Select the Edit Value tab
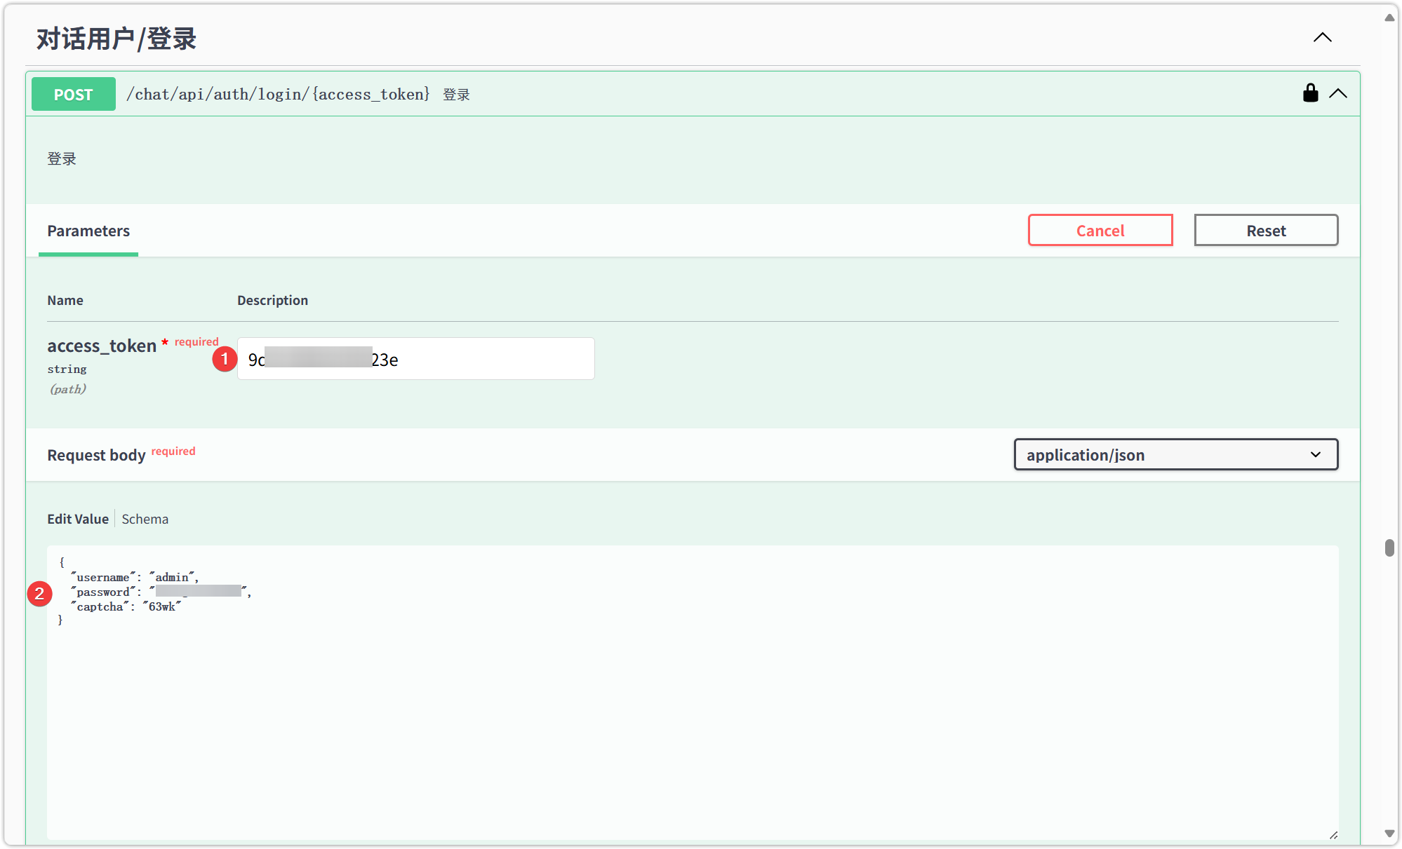 tap(78, 519)
